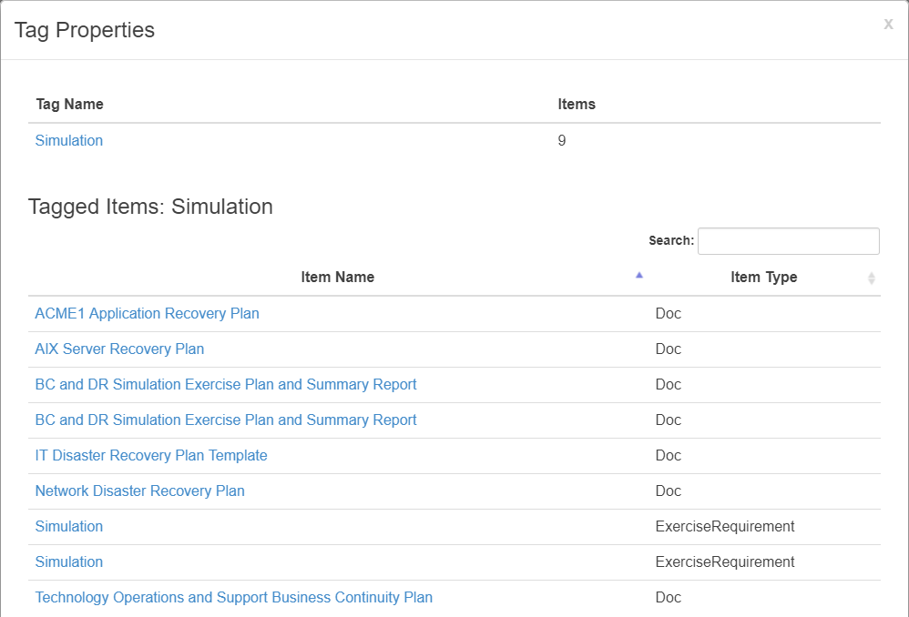The height and width of the screenshot is (617, 909).
Task: Open ACME1 Application Recovery Plan
Action: (x=148, y=313)
